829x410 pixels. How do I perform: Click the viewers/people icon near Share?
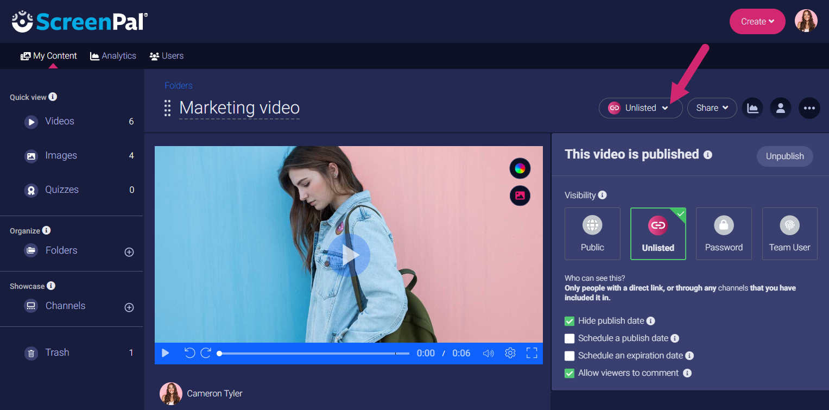[x=781, y=108]
